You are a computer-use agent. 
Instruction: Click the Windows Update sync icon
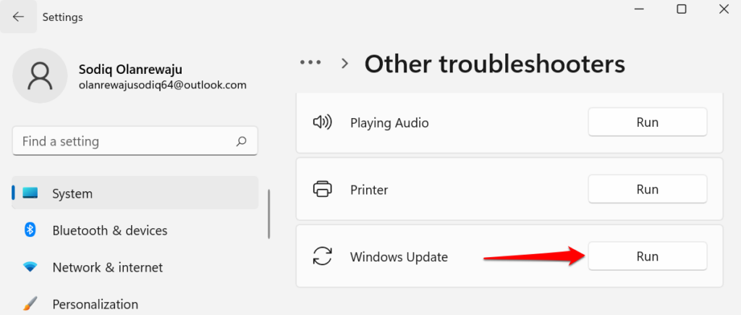[x=322, y=256]
